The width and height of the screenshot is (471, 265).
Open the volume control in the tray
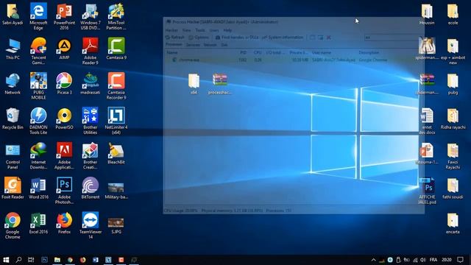(x=423, y=260)
